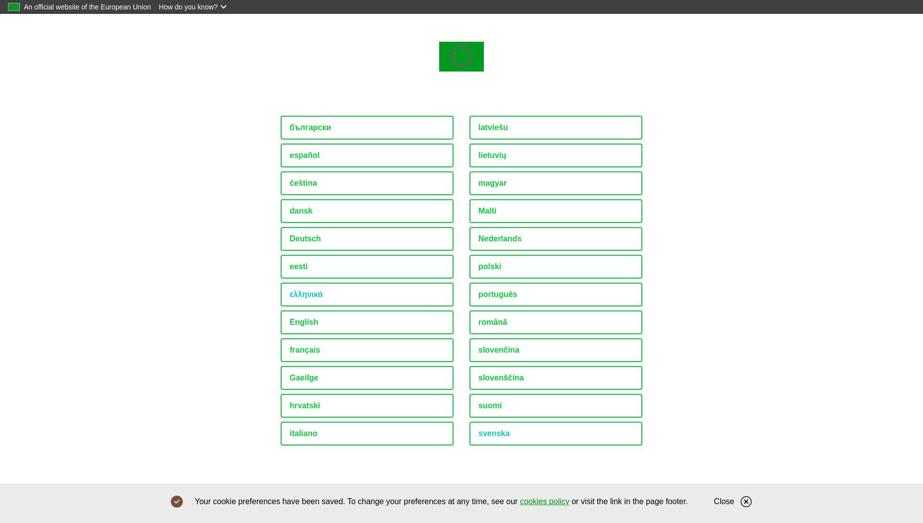The width and height of the screenshot is (923, 523).
Task: Expand the "How do you know?" dropdown
Action: 193,7
